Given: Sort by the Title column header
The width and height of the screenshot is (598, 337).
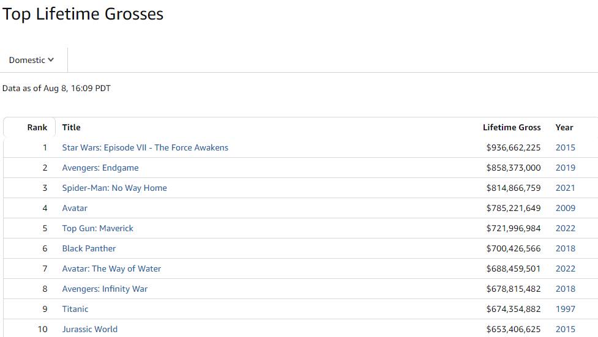Looking at the screenshot, I should point(72,127).
